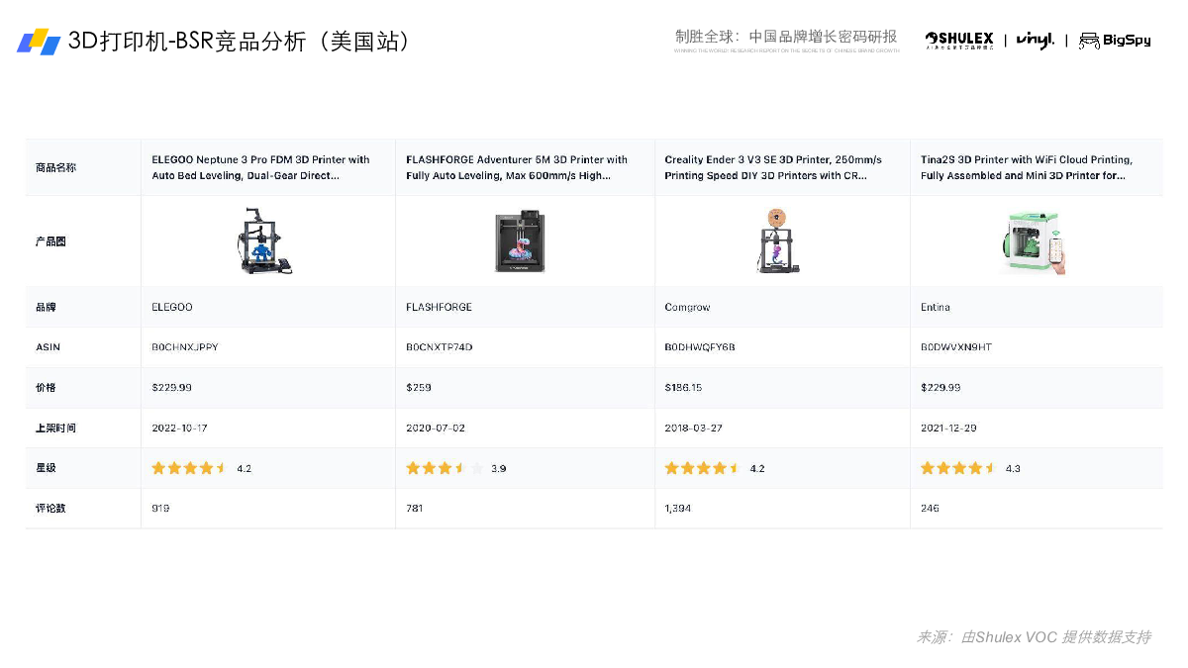1188x668 pixels.
Task: Click ASIN B0DWVXN9HT
Action: (956, 347)
